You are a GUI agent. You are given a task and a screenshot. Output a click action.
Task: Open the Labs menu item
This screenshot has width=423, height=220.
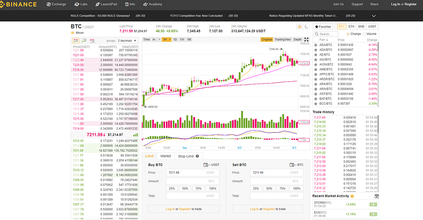pos(81,4)
